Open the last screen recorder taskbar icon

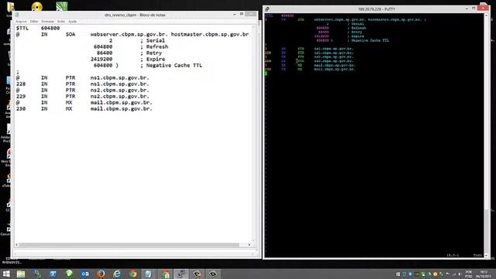(213, 274)
